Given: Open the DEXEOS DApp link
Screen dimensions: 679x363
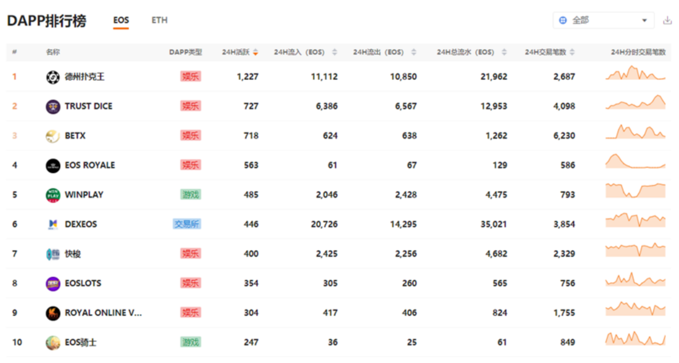Looking at the screenshot, I should [x=81, y=225].
